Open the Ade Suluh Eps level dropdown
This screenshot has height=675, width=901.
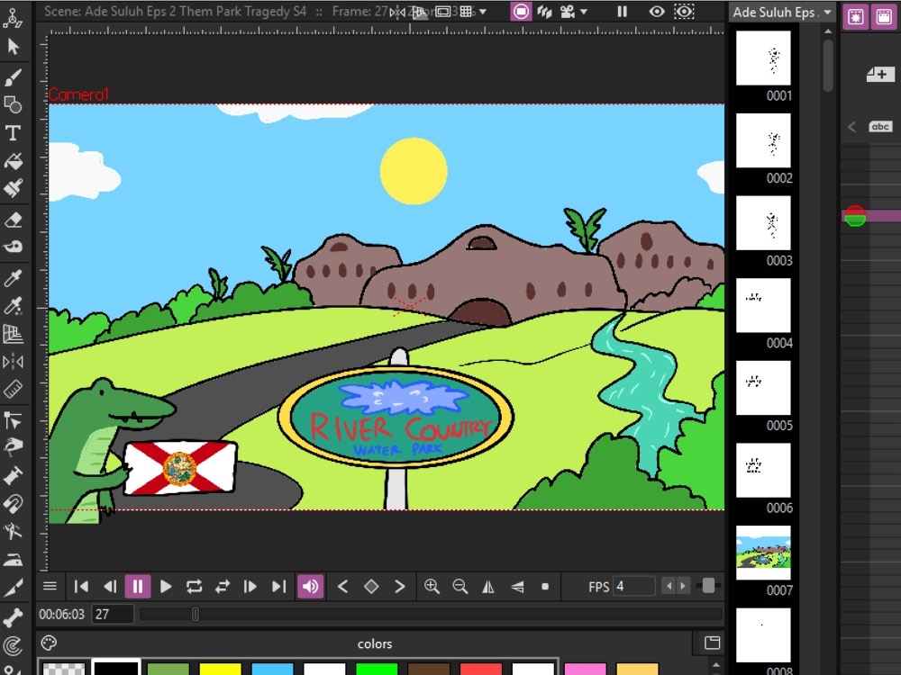tap(782, 12)
